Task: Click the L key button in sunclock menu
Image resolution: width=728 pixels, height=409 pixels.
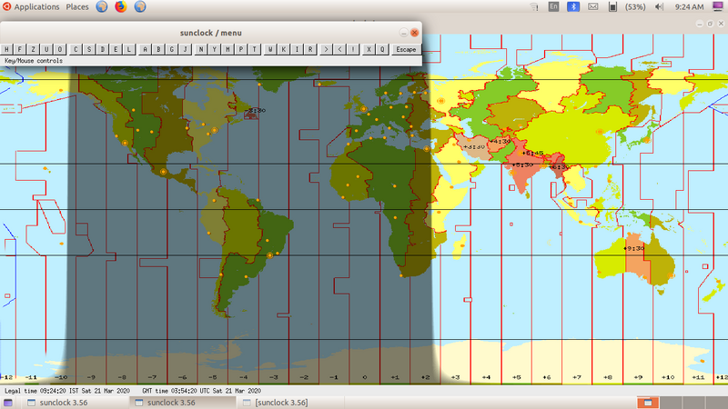Action: (x=129, y=49)
